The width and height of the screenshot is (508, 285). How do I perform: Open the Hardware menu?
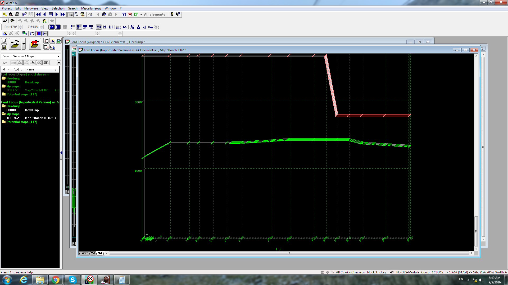(x=31, y=8)
